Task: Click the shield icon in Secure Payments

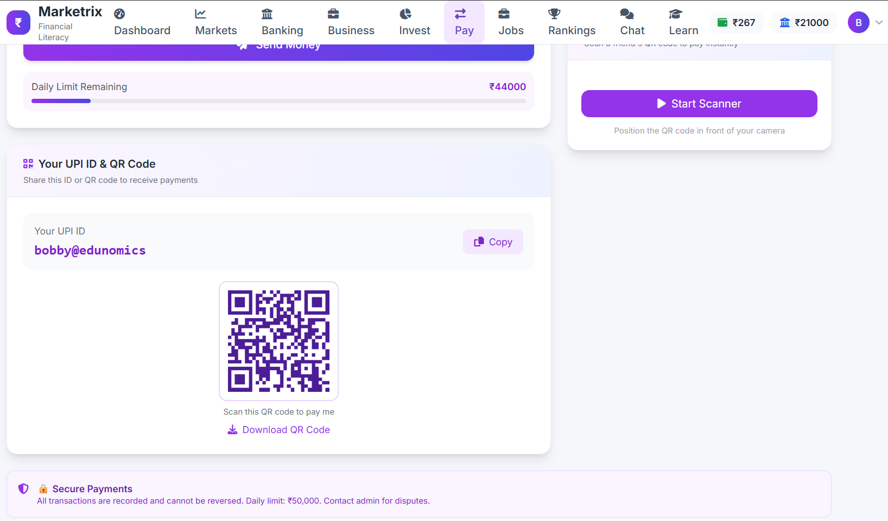Action: (x=23, y=488)
